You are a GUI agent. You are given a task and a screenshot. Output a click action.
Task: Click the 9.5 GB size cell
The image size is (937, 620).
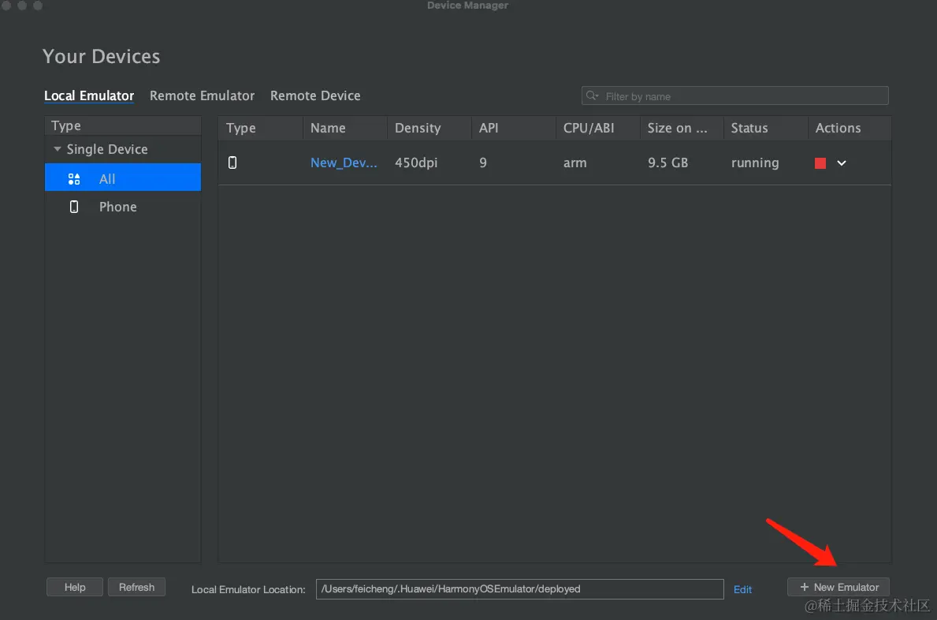pos(667,162)
